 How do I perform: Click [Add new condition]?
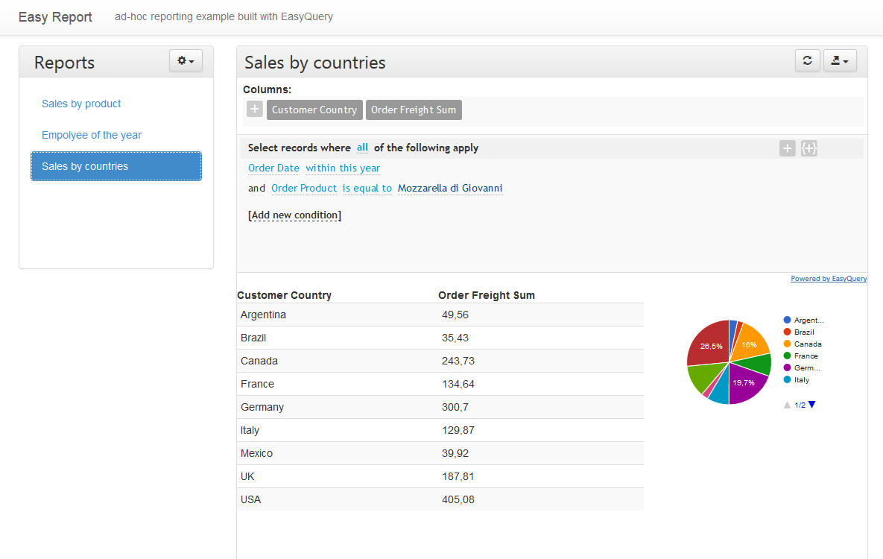click(x=294, y=215)
